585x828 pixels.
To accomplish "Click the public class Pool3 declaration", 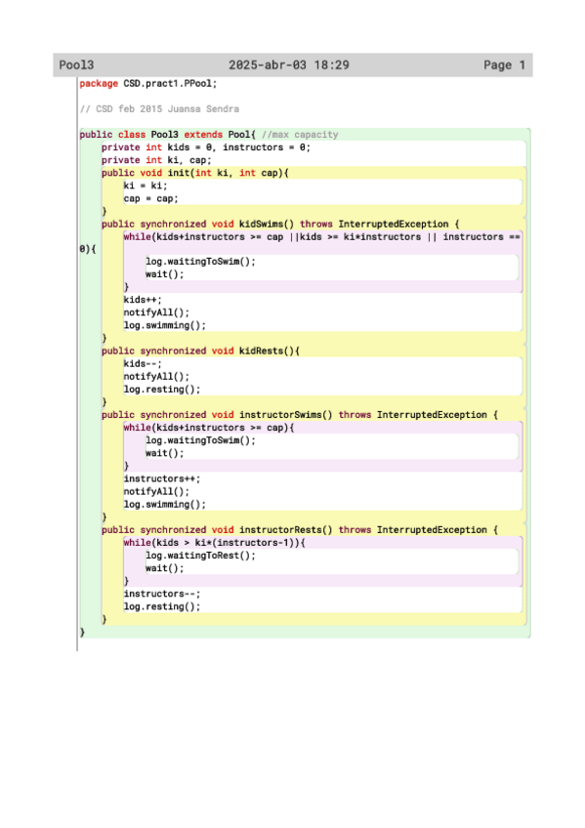I will (x=167, y=134).
